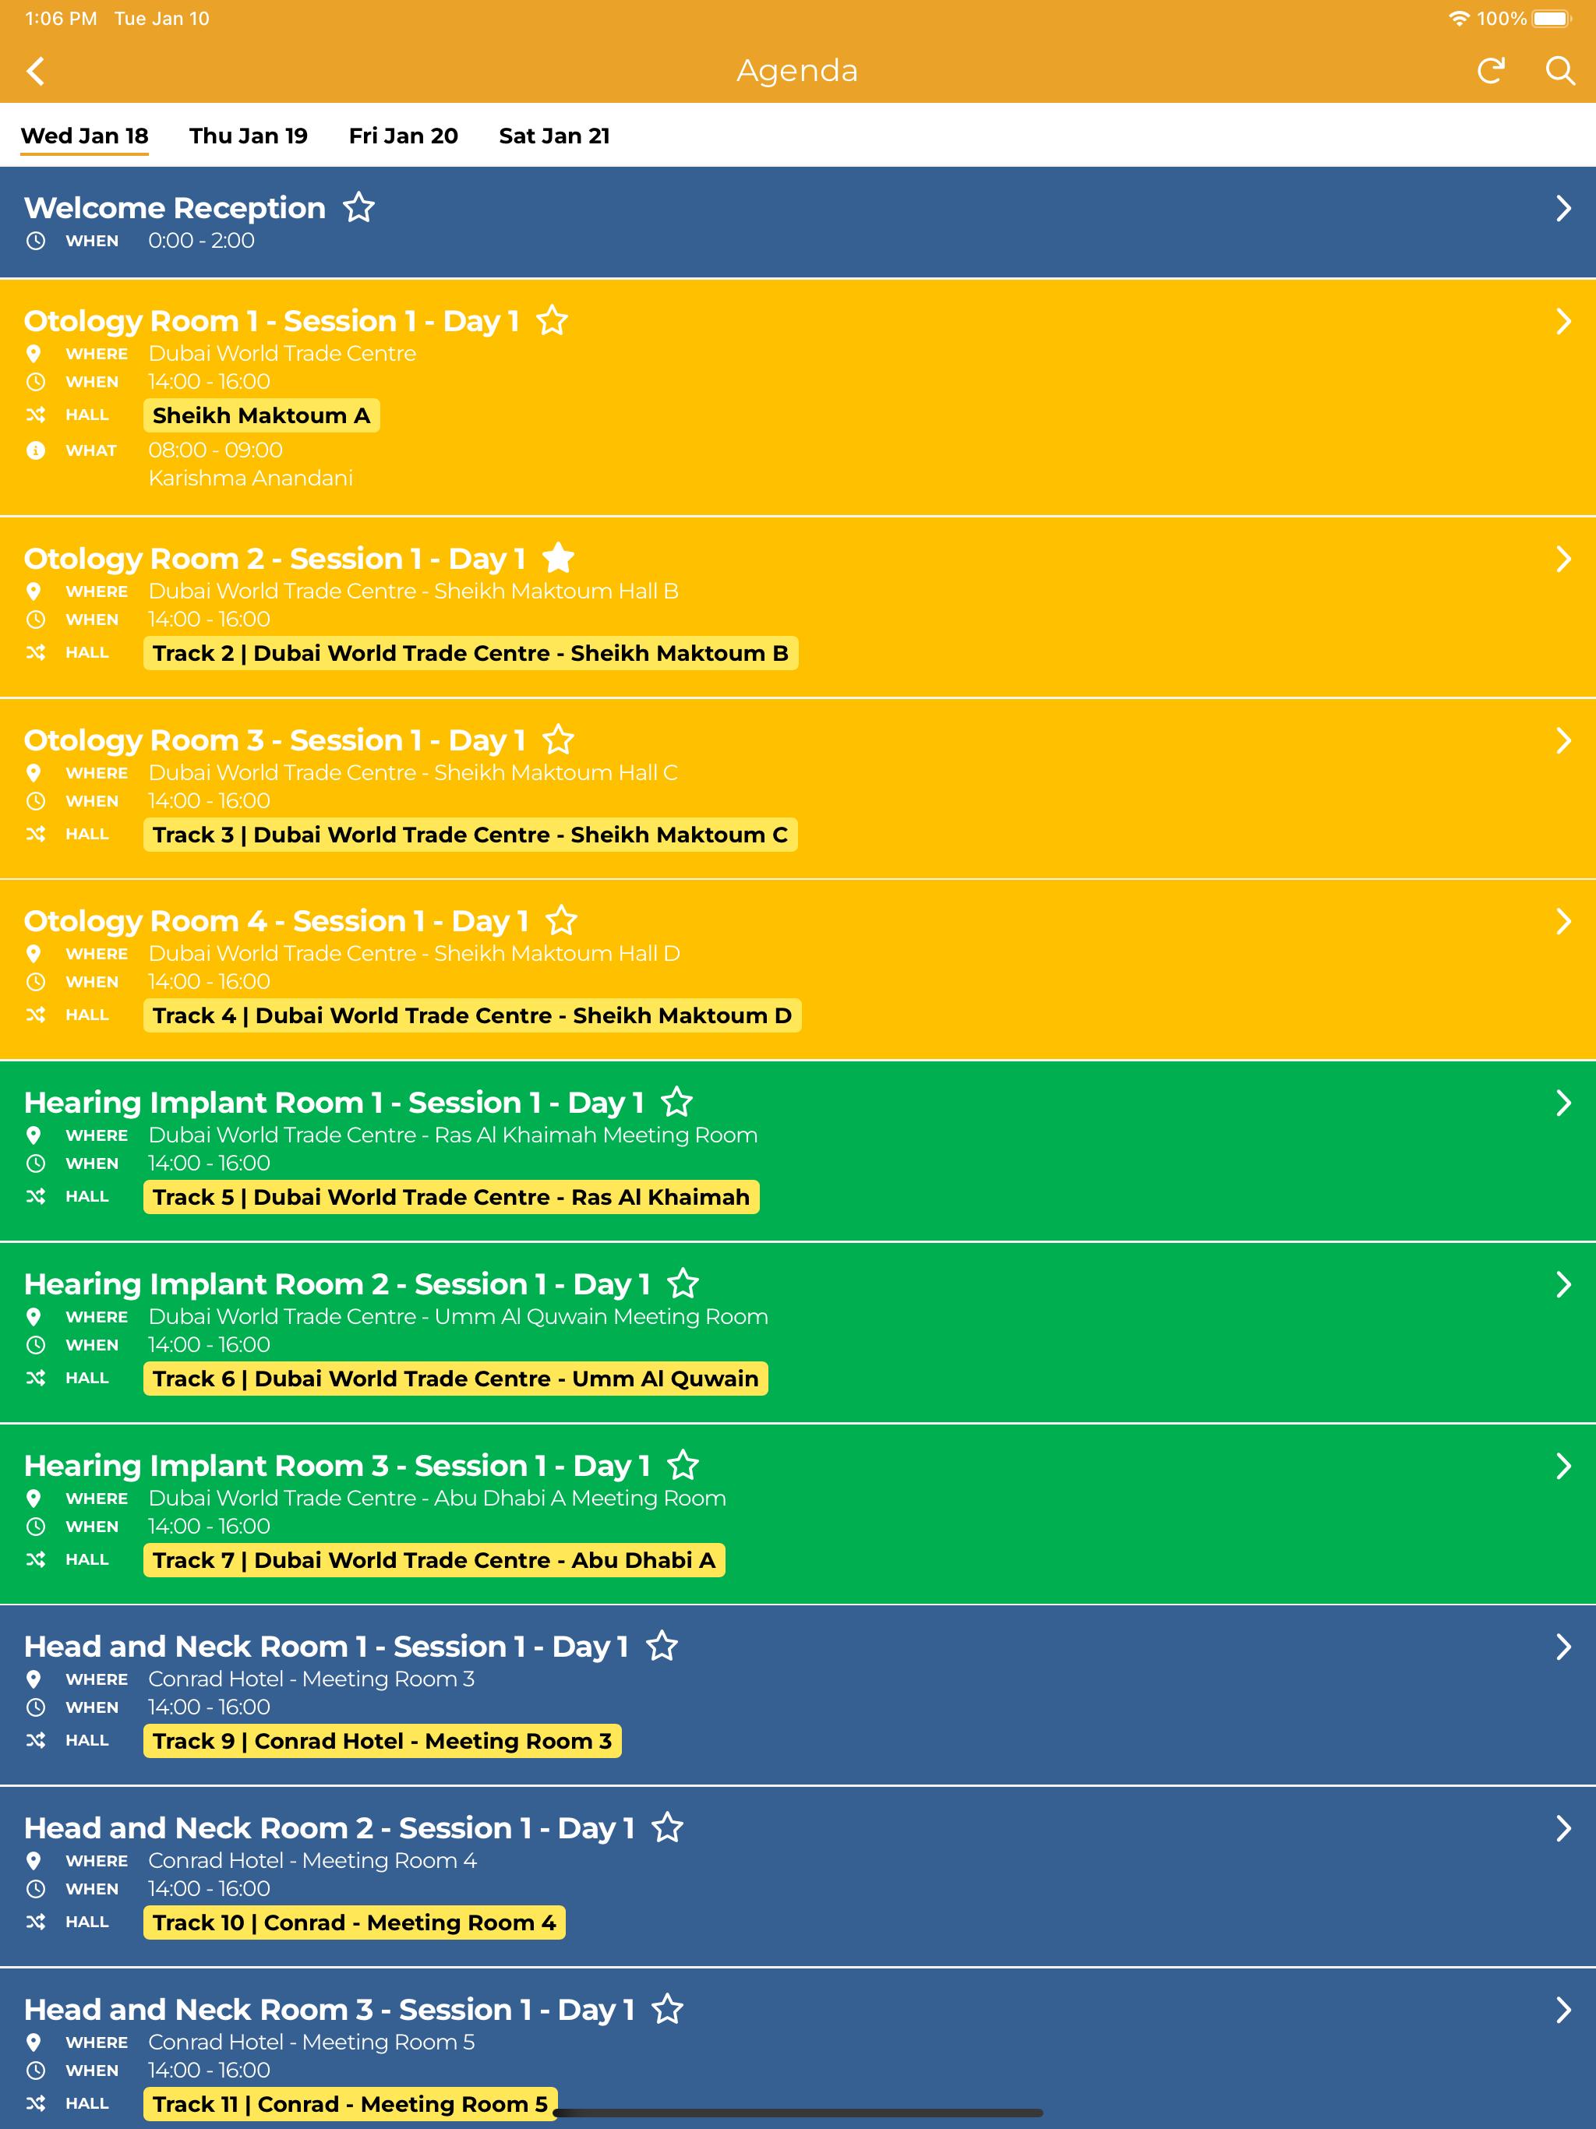
Task: Open Hearing Implant Room 1 session title
Action: tap(334, 1102)
